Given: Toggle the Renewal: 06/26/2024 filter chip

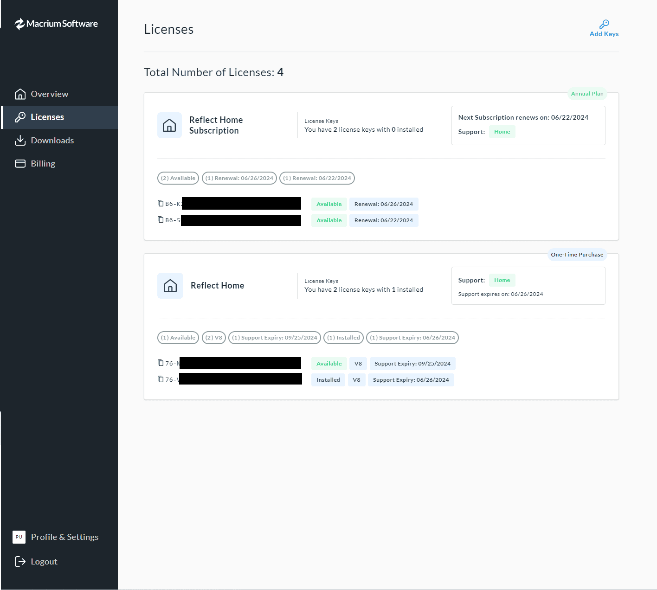Looking at the screenshot, I should point(239,178).
